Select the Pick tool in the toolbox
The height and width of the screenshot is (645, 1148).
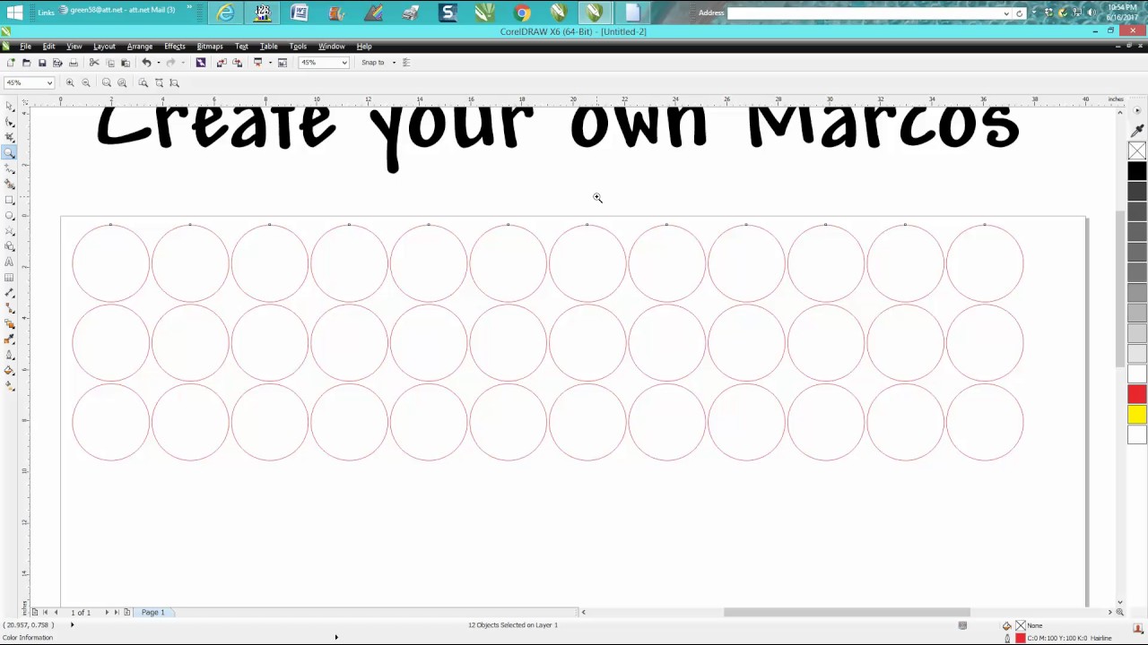(10, 106)
